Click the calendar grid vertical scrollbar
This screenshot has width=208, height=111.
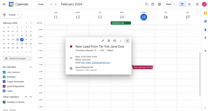coord(200,74)
